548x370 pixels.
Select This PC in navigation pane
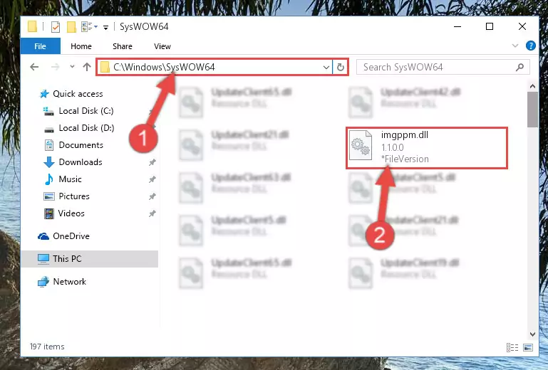(90, 259)
